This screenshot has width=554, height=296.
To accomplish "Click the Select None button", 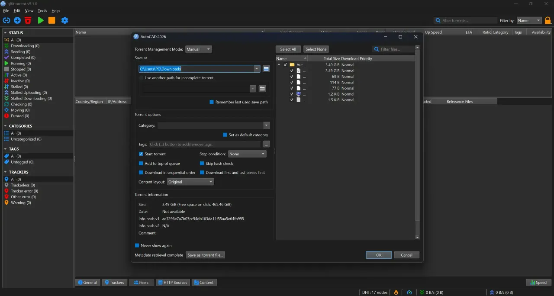I will tap(316, 49).
